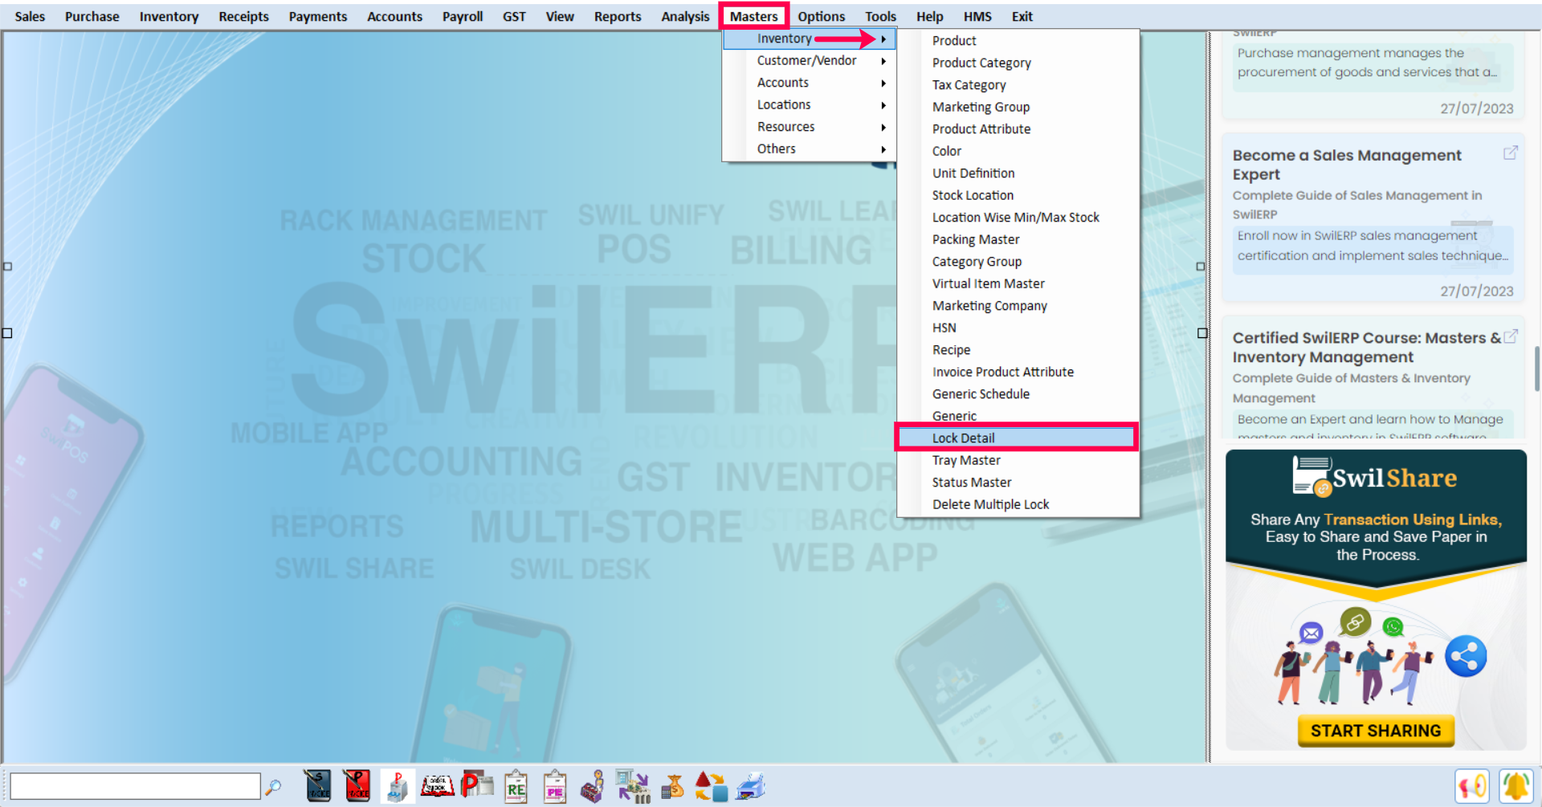This screenshot has height=807, width=1542.
Task: Open the Sales menu
Action: tap(30, 16)
